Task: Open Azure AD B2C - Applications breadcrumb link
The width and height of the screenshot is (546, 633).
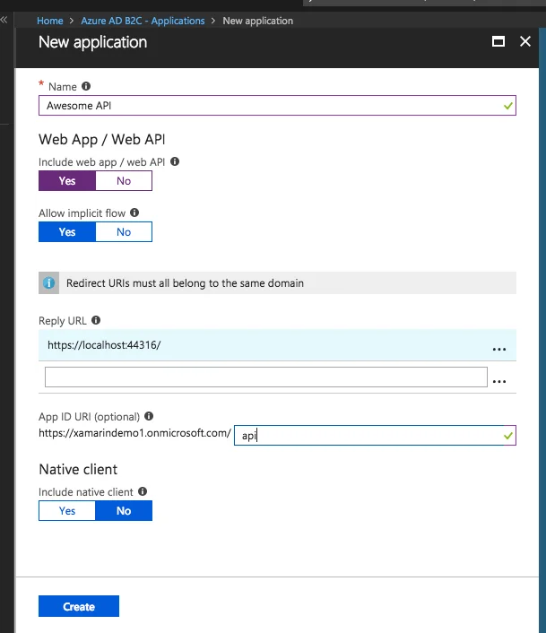Action: tap(143, 21)
